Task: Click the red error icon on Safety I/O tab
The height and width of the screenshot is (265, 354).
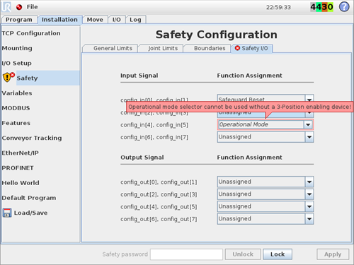Action: click(x=237, y=48)
